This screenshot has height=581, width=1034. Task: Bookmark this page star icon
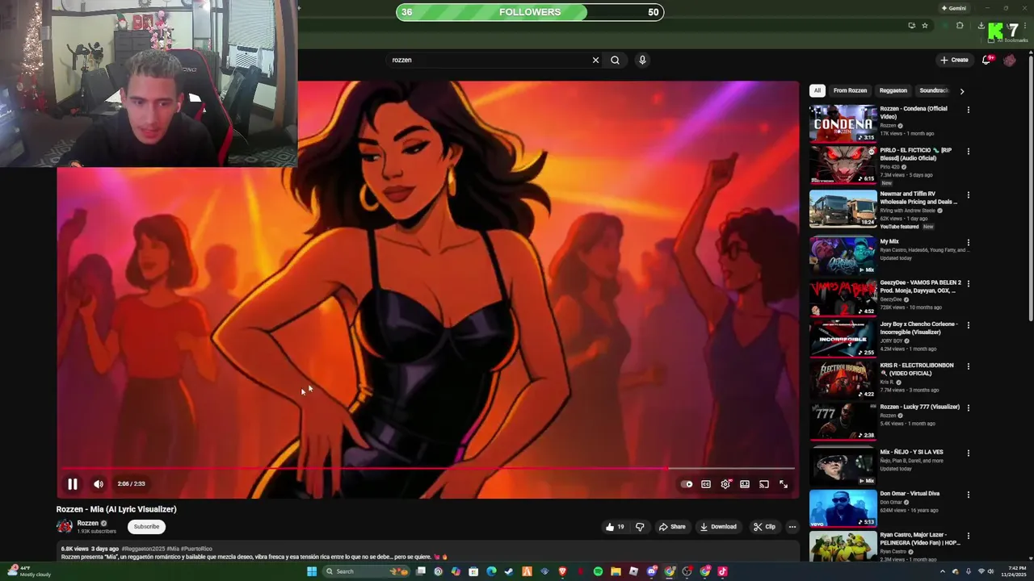coord(925,26)
